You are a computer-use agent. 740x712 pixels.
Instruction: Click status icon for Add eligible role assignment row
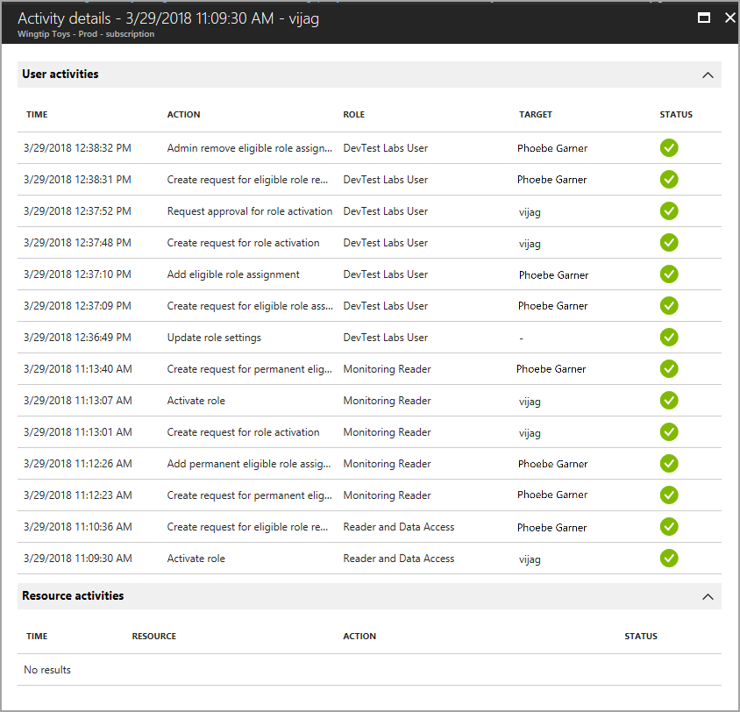(669, 274)
